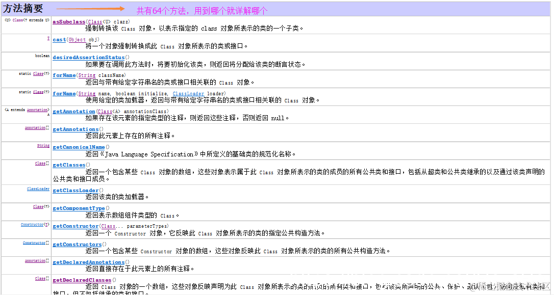Click the 方法摘要 section heading
Image resolution: width=554 pixels, height=295 pixels.
point(23,8)
